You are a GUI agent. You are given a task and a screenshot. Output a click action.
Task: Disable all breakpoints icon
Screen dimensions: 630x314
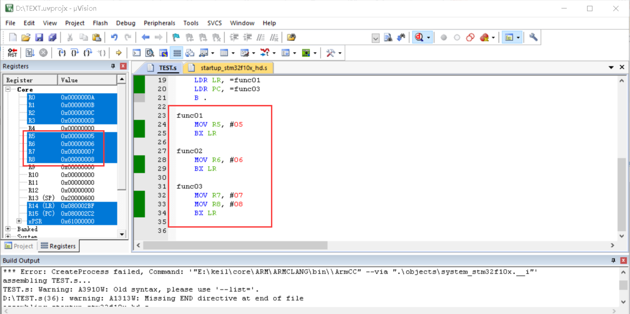(470, 37)
